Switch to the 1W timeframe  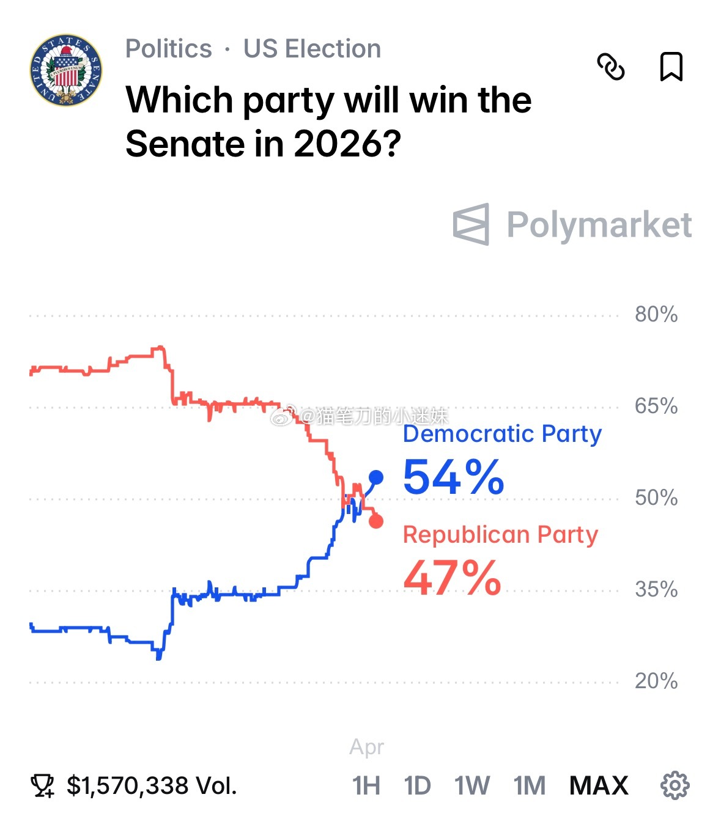471,787
